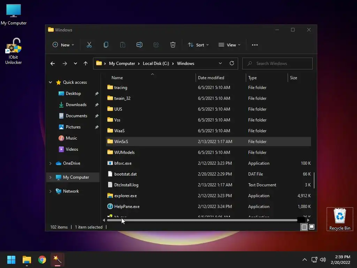Image resolution: width=357 pixels, height=268 pixels.
Task: Open Desktop in Quick access
Action: (x=73, y=94)
